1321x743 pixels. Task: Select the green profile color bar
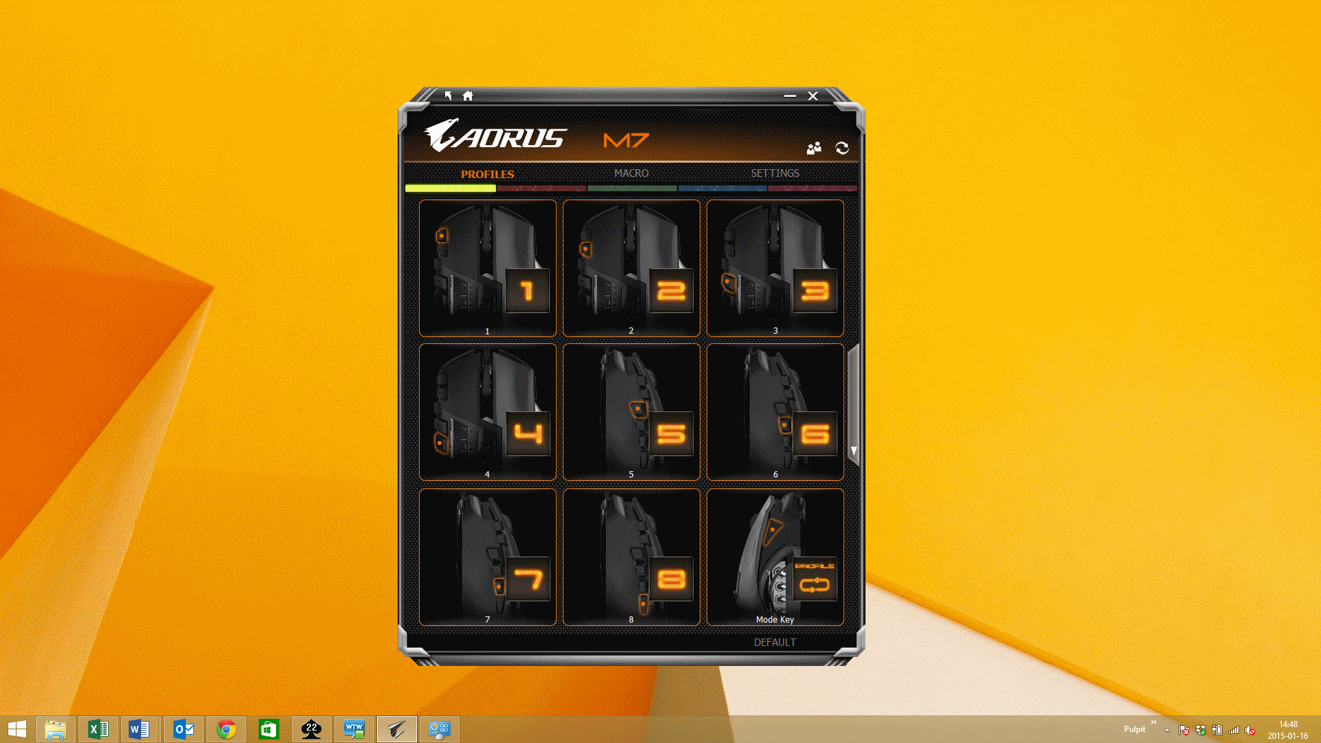pos(632,188)
